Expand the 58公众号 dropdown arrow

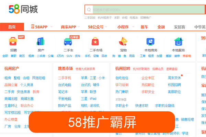click(106, 27)
